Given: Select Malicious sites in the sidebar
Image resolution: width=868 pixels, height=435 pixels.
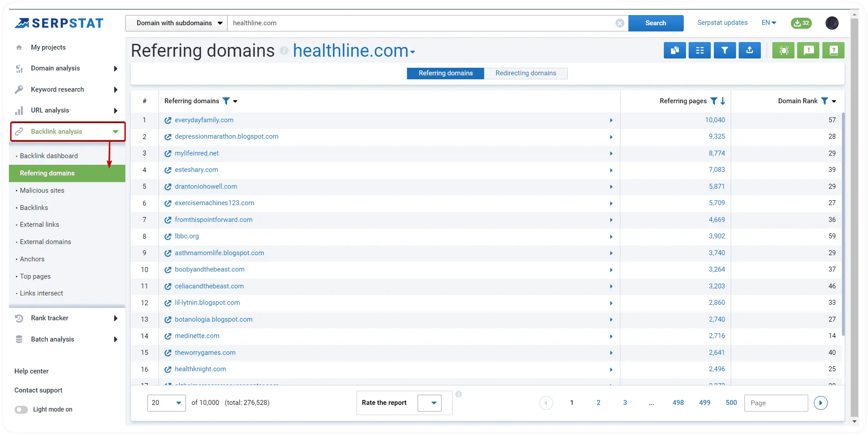Looking at the screenshot, I should pyautogui.click(x=42, y=190).
